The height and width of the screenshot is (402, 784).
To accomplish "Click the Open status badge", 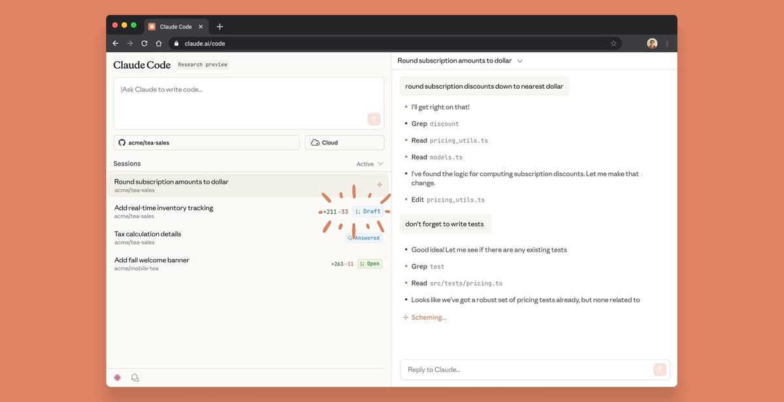I will (370, 264).
